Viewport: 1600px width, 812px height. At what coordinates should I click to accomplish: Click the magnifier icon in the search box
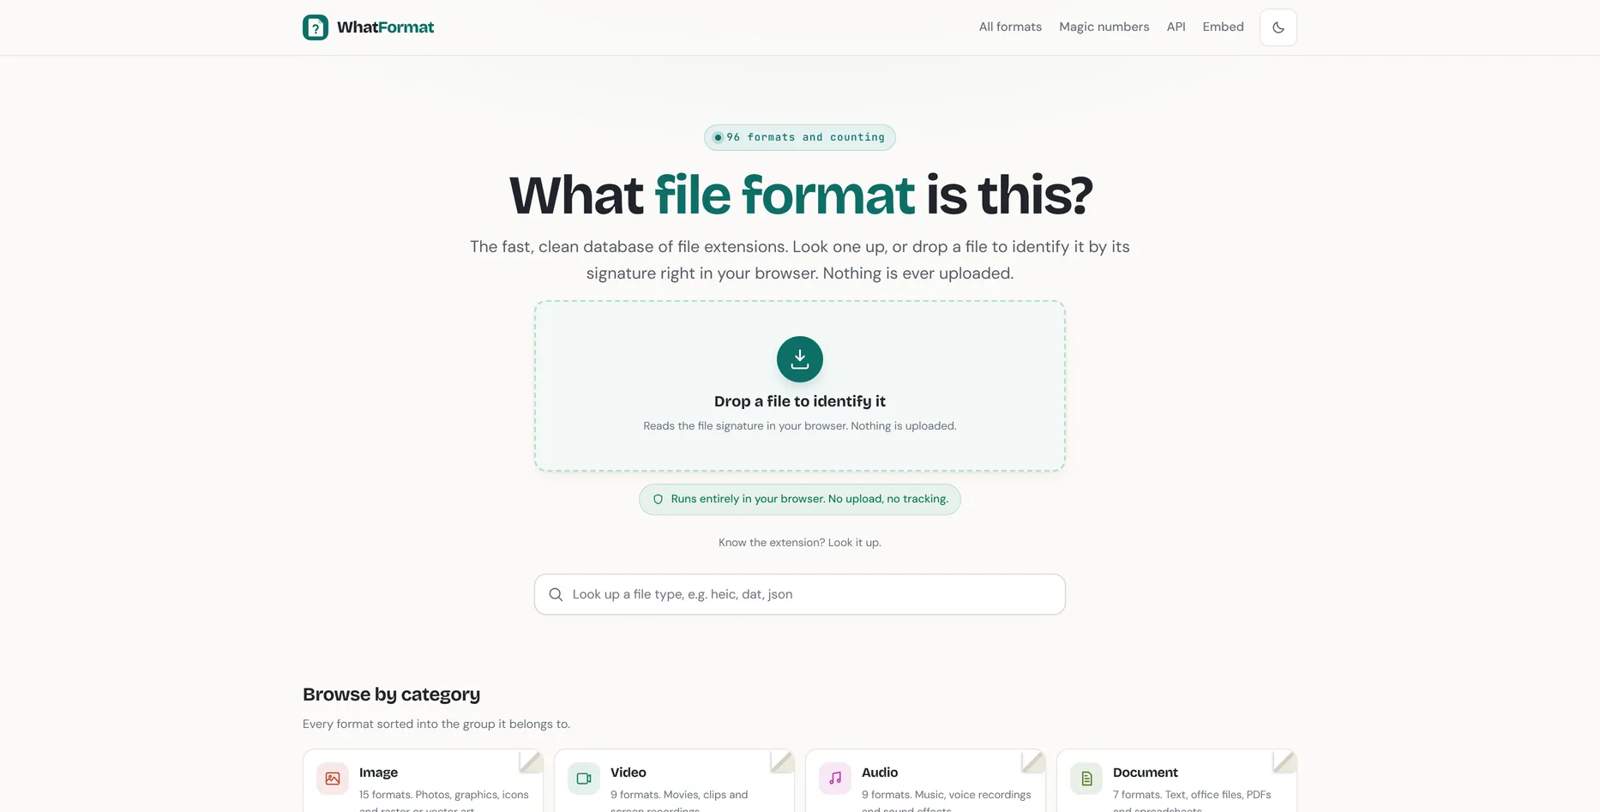coord(556,594)
